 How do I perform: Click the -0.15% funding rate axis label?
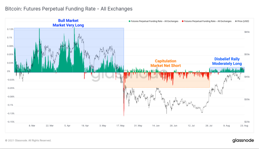(x=11, y=122)
